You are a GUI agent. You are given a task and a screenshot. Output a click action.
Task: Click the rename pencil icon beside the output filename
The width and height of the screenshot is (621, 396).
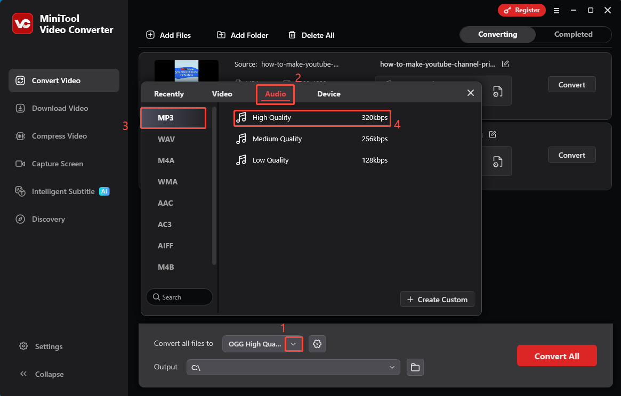(505, 63)
